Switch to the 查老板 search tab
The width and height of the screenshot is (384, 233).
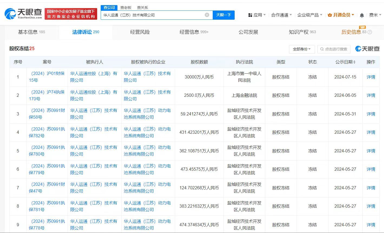[126, 8]
